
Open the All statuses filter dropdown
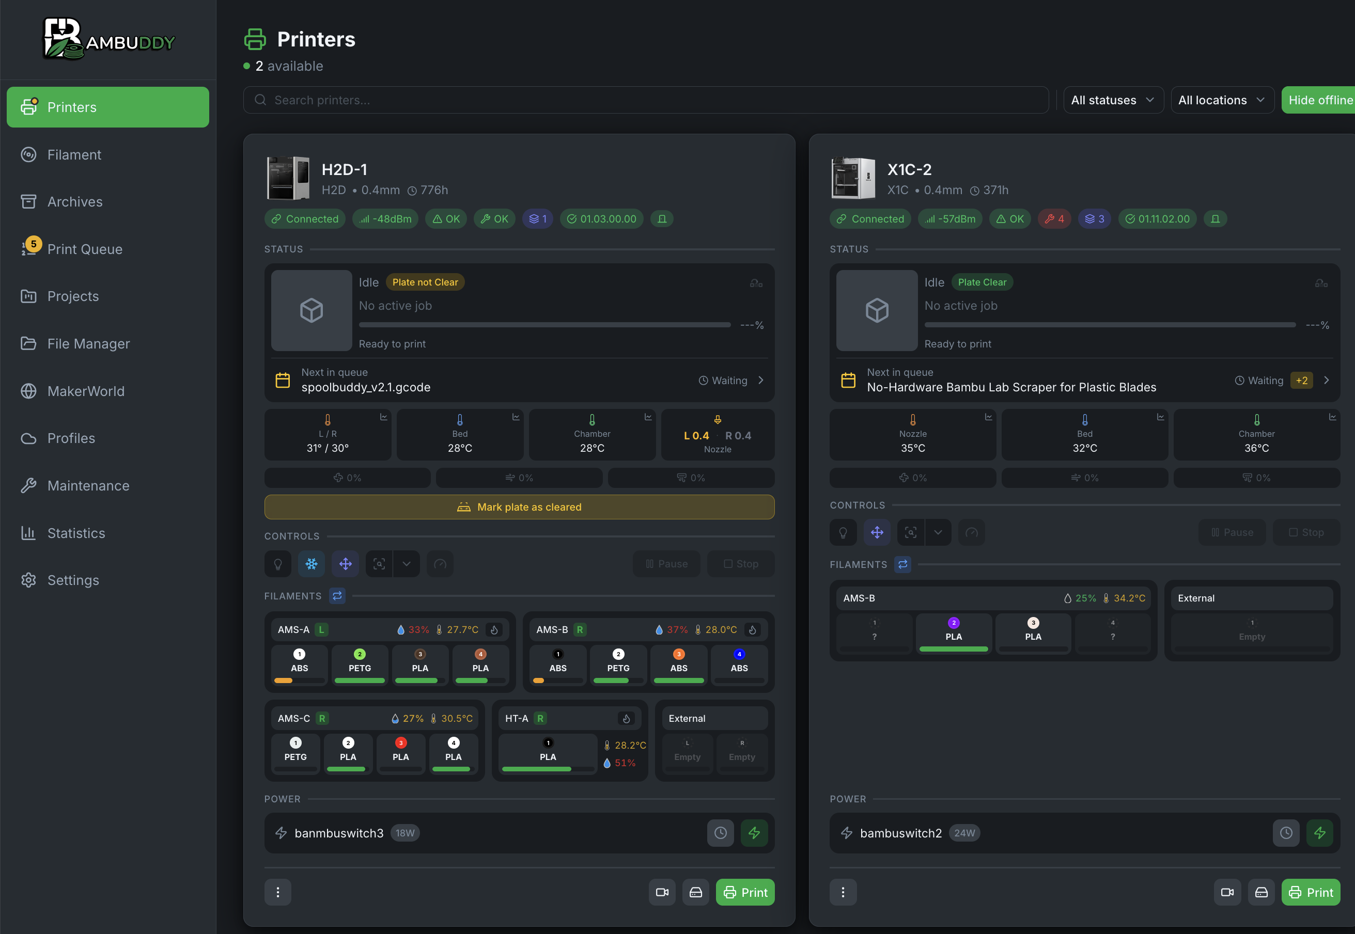[1113, 100]
